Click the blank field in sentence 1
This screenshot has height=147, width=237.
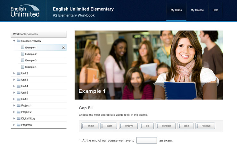click(146, 141)
